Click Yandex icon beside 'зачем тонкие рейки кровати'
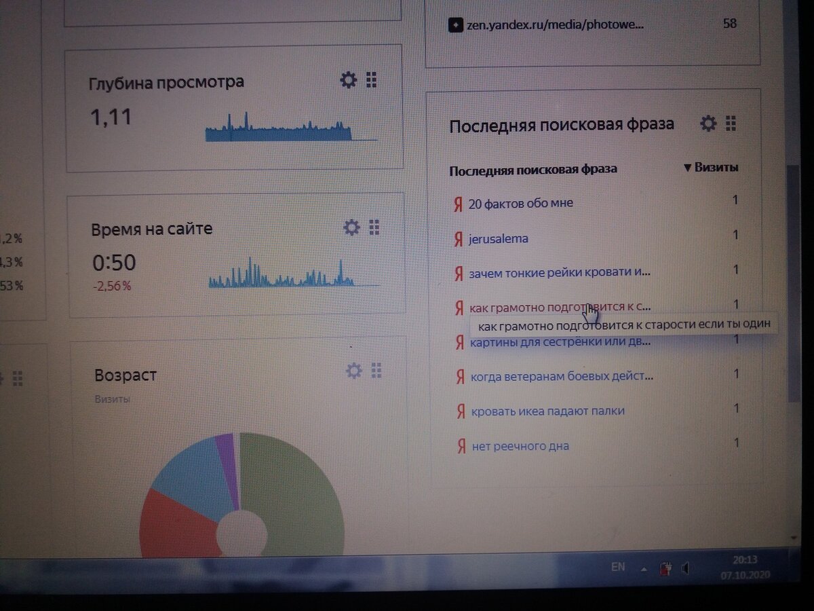Viewport: 814px width, 611px height. click(x=459, y=274)
